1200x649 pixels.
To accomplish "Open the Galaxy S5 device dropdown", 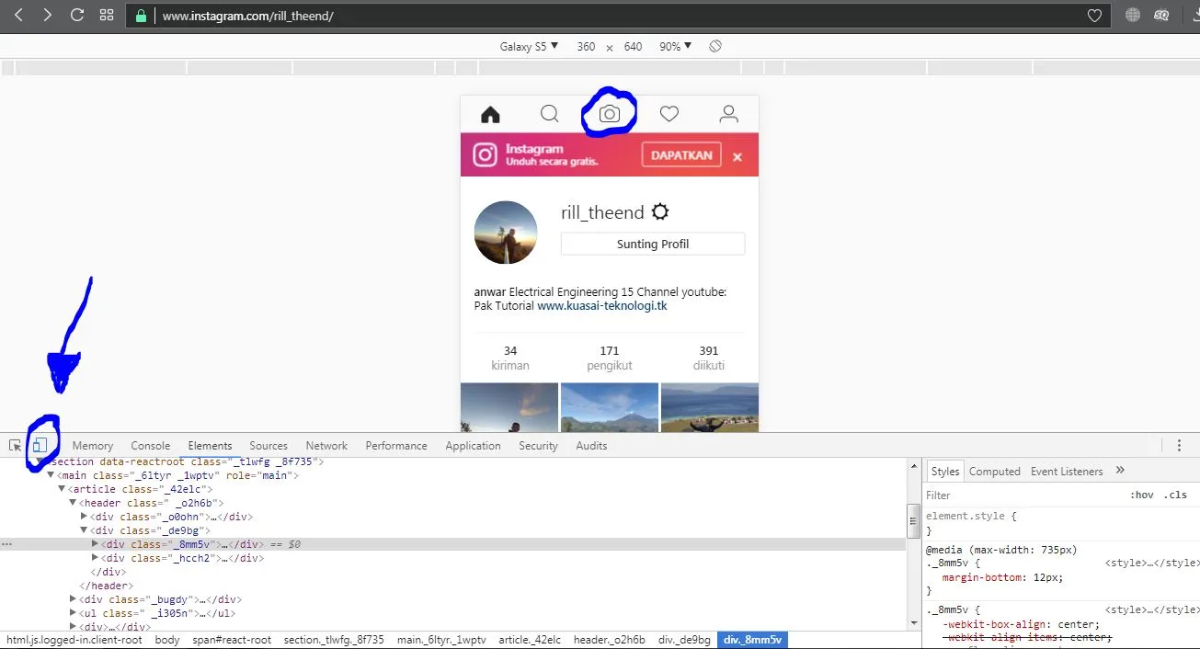I will click(x=529, y=46).
